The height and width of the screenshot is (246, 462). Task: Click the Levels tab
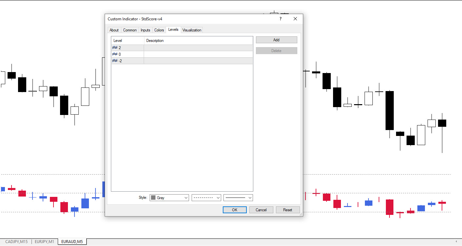click(173, 29)
